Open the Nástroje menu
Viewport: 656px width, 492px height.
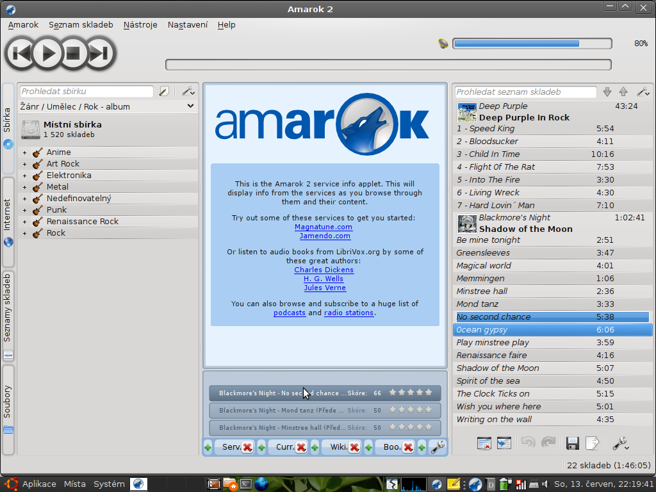[x=140, y=25]
